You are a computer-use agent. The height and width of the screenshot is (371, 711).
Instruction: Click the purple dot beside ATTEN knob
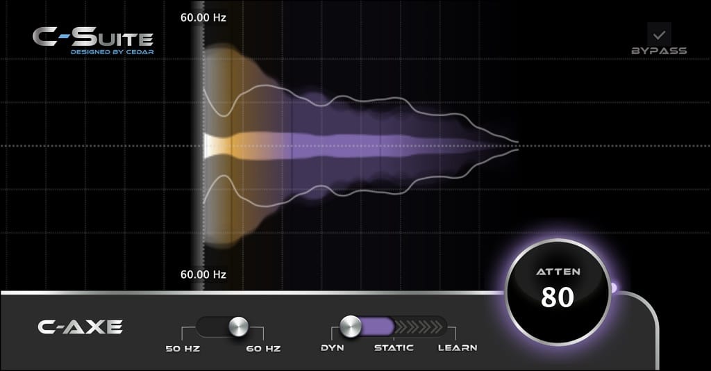coord(614,288)
